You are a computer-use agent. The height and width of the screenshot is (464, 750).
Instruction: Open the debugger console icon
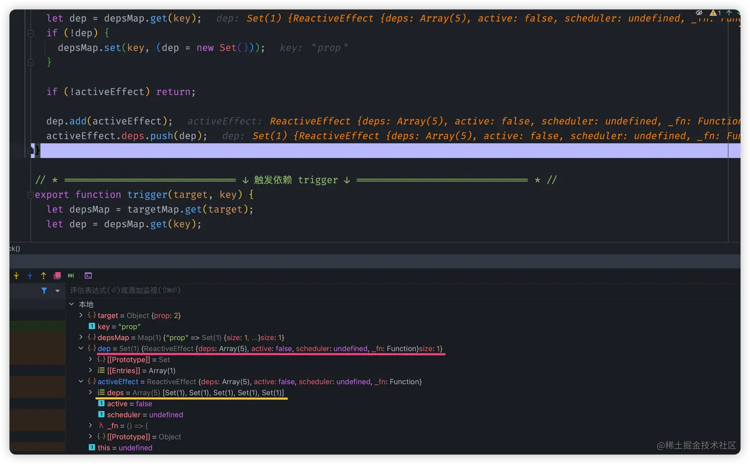pos(88,276)
